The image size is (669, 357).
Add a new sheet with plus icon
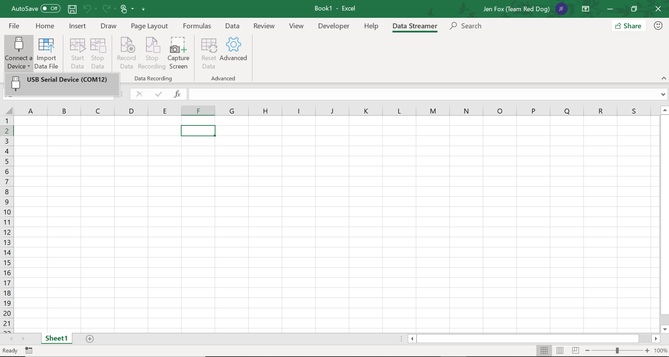(x=90, y=339)
